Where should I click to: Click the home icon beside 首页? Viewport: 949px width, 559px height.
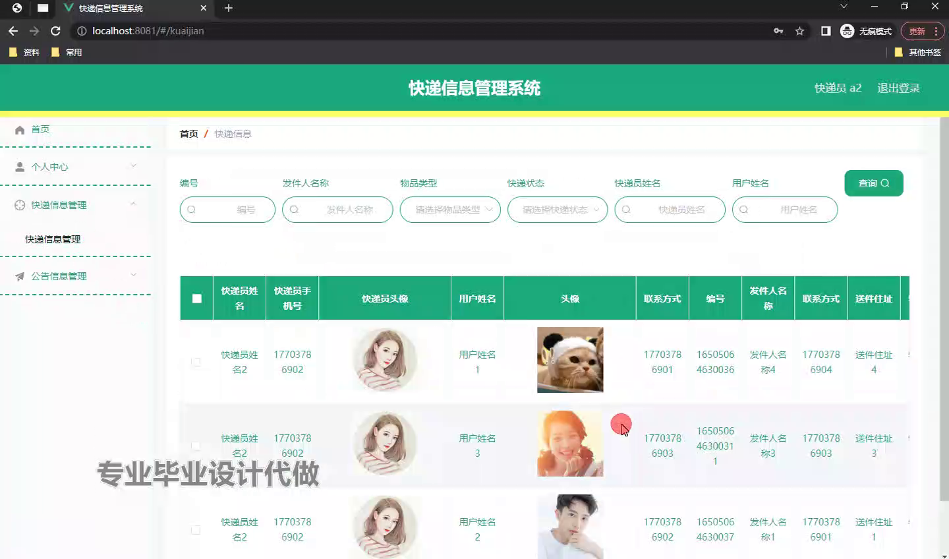tap(20, 130)
